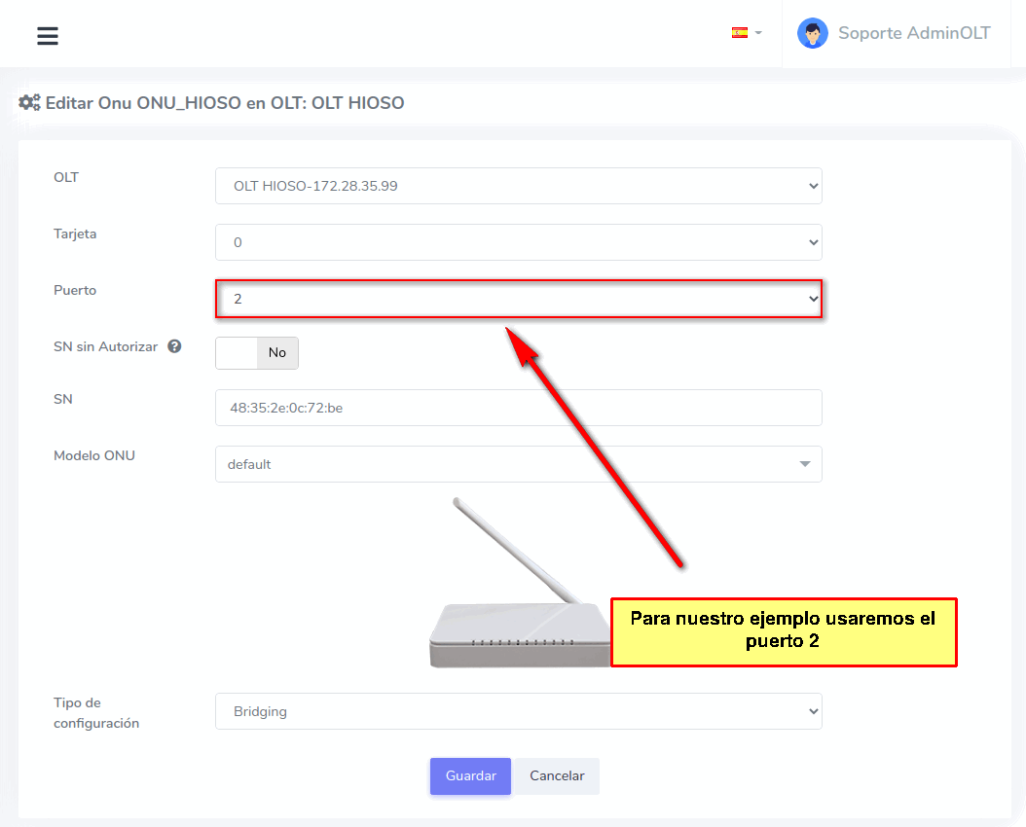Expand the Tipo de configuración Bridging dropdown
1026x827 pixels.
(518, 711)
